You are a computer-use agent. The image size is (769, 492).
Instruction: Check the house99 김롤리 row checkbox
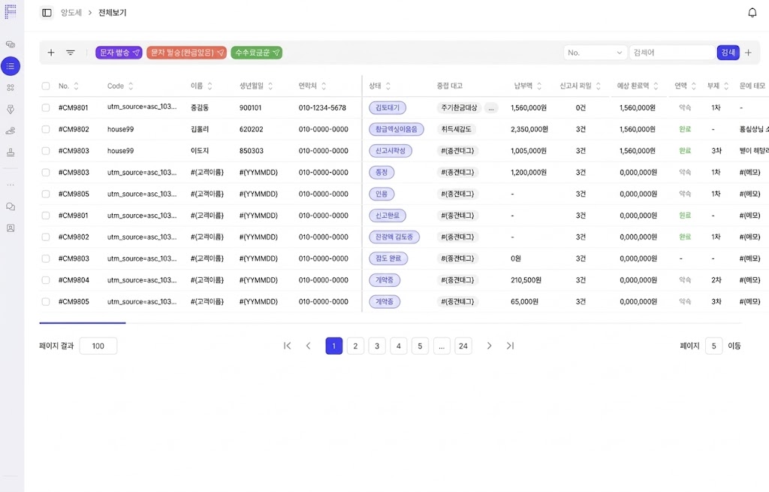coord(46,129)
